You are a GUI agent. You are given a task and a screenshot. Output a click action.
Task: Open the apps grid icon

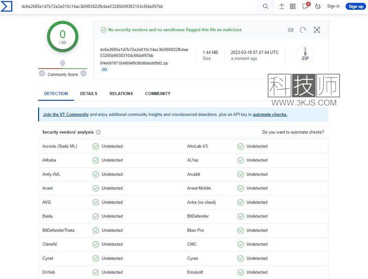[x=293, y=6]
